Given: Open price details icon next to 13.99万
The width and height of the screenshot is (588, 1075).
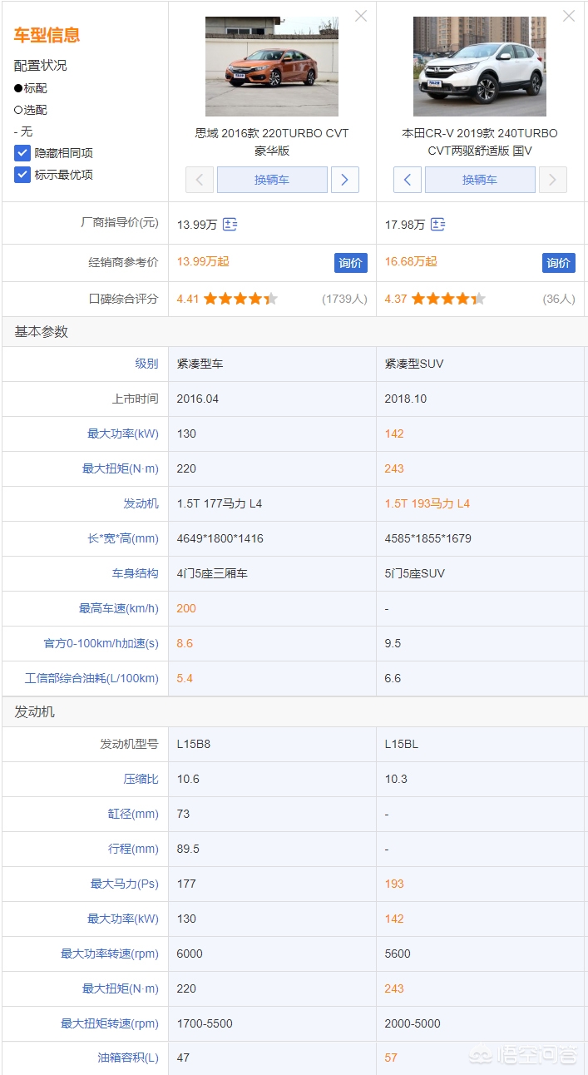Looking at the screenshot, I should [230, 225].
